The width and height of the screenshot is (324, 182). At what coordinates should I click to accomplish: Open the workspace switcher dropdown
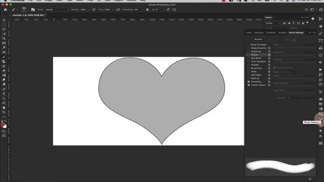pyautogui.click(x=313, y=10)
